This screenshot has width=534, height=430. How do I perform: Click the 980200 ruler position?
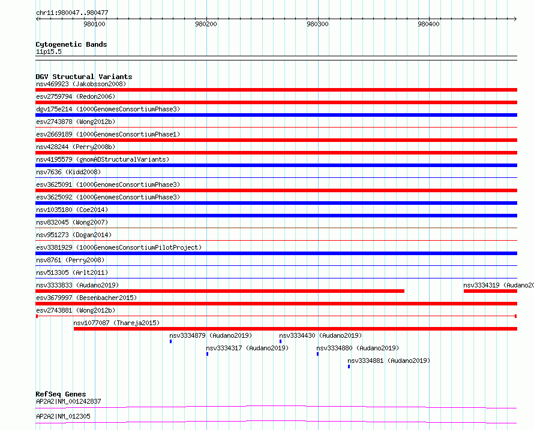206,24
